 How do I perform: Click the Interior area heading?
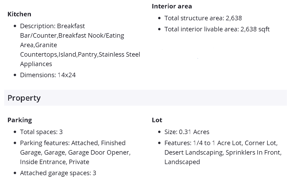[x=172, y=6]
